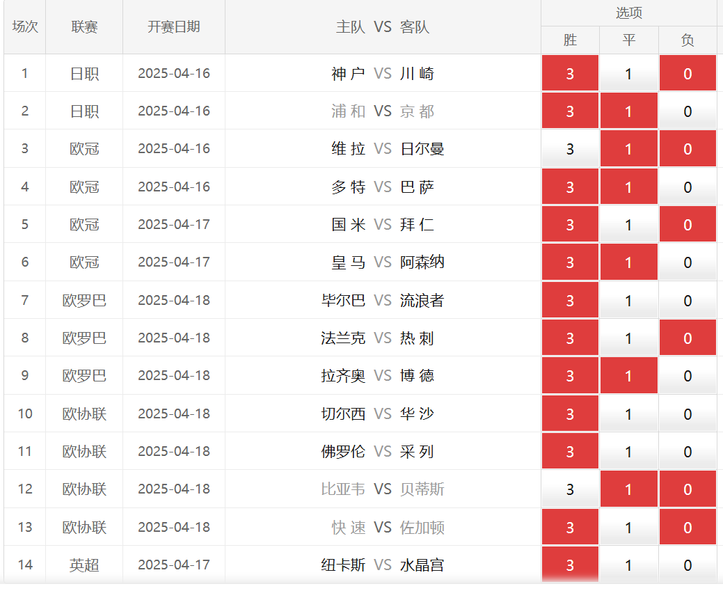Select win 3 for 纽卡斯 VS 水晶宫

(x=570, y=565)
